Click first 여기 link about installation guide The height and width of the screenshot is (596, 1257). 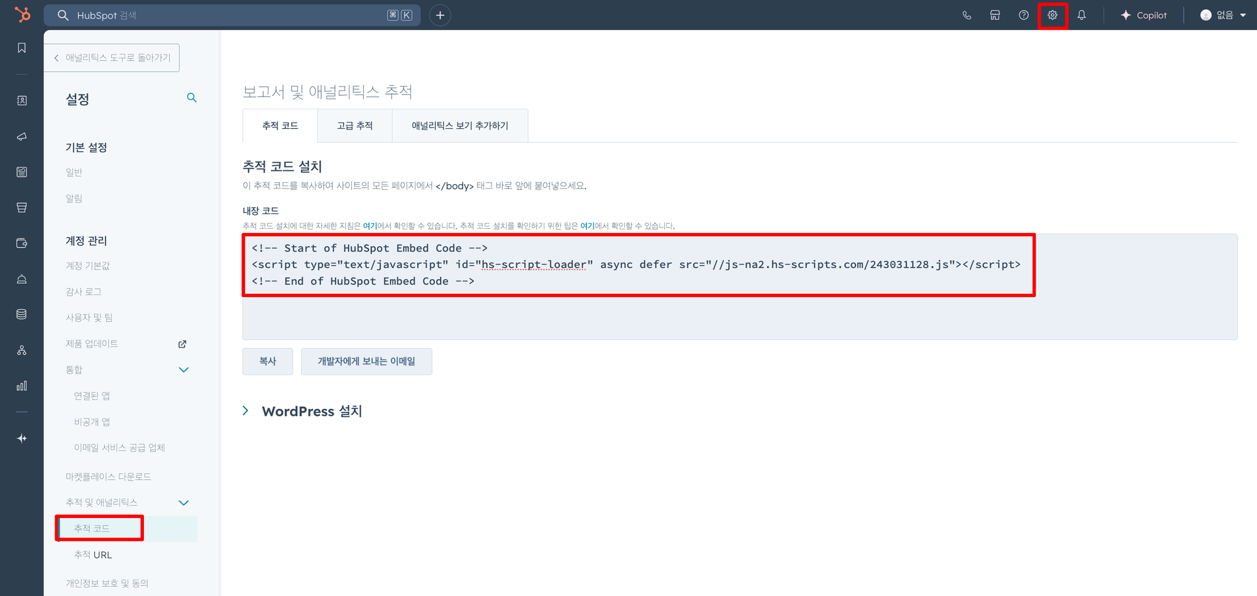click(370, 226)
